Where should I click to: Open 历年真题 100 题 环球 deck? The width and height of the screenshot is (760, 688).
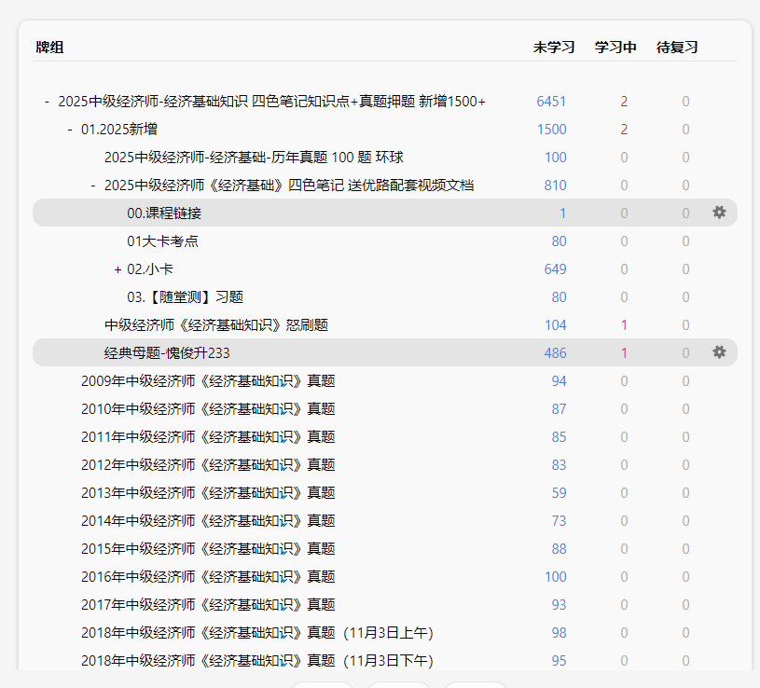253,158
